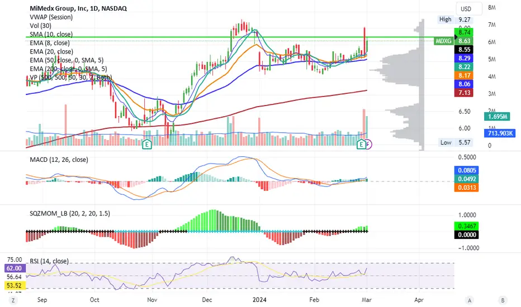Select the SQZMOM_LB (20, 2, 20, 1.5) label

pyautogui.click(x=70, y=213)
